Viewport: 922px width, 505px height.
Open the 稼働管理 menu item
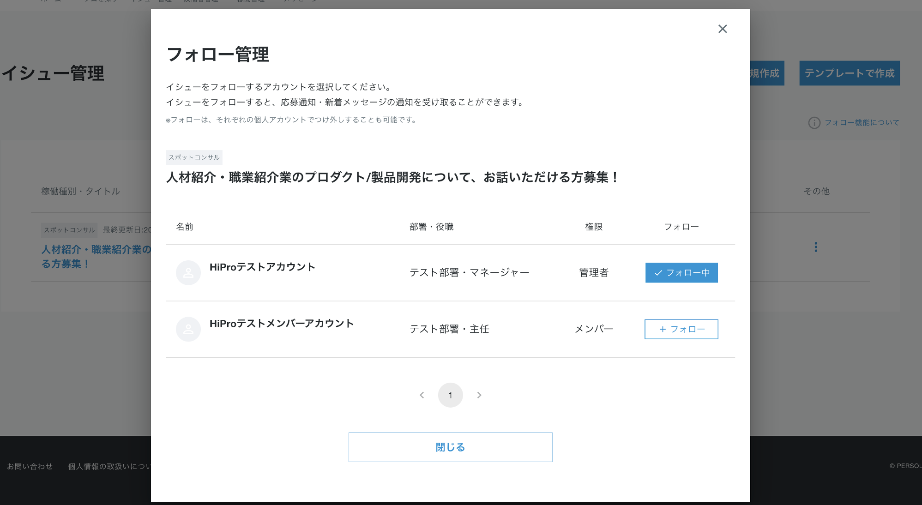point(250,1)
